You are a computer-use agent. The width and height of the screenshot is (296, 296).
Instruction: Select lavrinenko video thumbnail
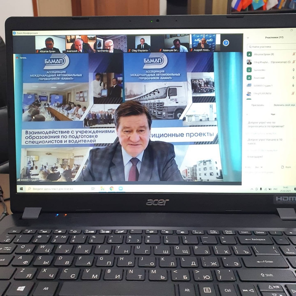[x=111, y=44]
